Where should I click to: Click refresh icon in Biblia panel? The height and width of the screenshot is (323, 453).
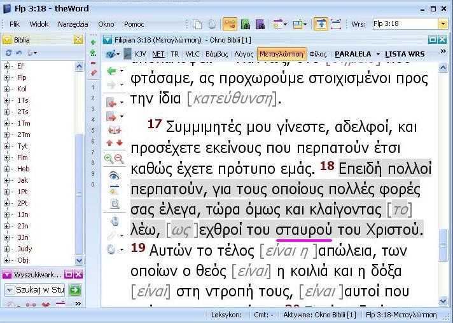pyautogui.click(x=19, y=53)
